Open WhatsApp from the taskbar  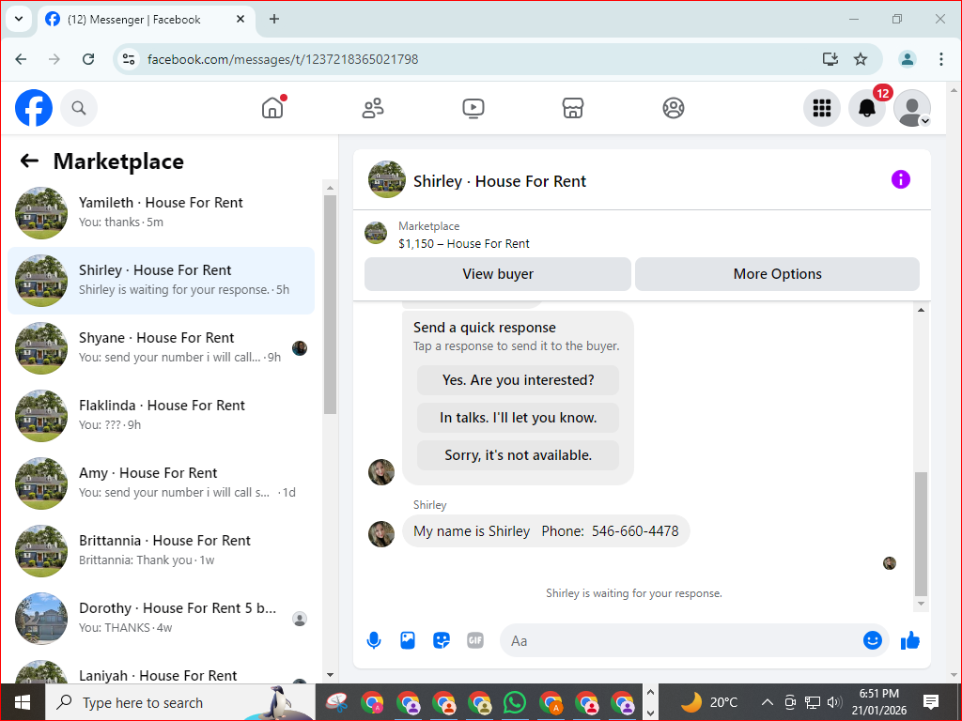[x=515, y=702]
